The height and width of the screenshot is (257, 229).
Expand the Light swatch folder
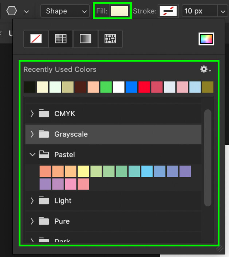[x=32, y=200]
